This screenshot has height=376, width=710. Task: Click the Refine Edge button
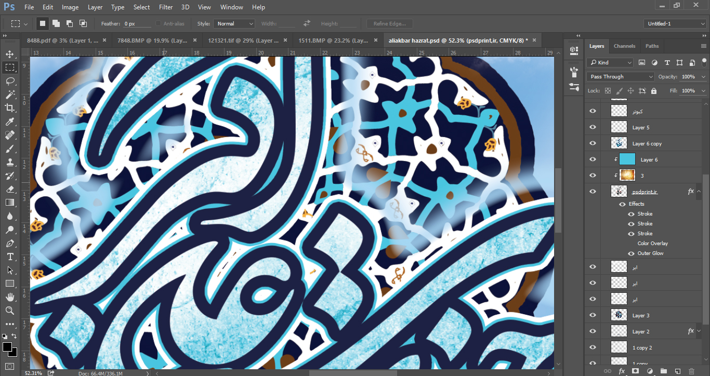[x=390, y=24]
